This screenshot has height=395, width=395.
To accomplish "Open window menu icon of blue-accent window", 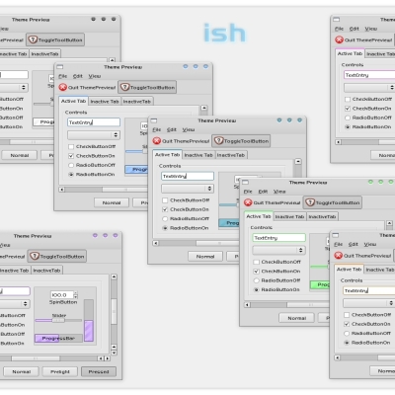I will coord(59,67).
